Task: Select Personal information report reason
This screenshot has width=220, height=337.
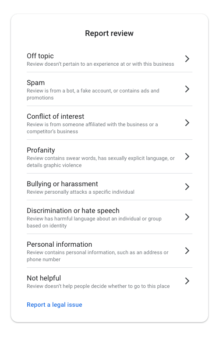Action: coord(110,251)
